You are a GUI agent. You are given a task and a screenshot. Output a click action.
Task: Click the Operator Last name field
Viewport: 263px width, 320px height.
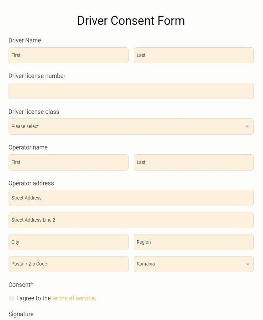coord(194,162)
